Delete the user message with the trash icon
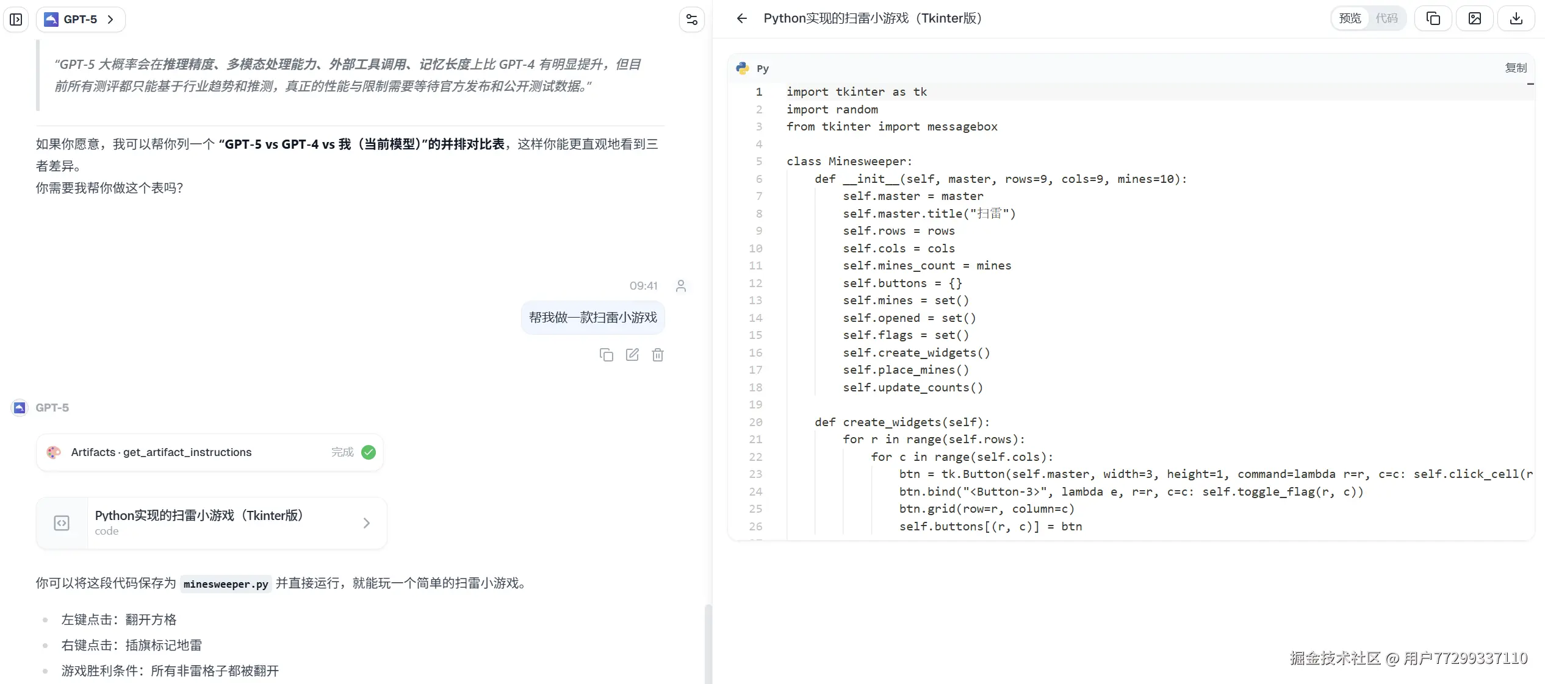1545x684 pixels. [x=658, y=354]
